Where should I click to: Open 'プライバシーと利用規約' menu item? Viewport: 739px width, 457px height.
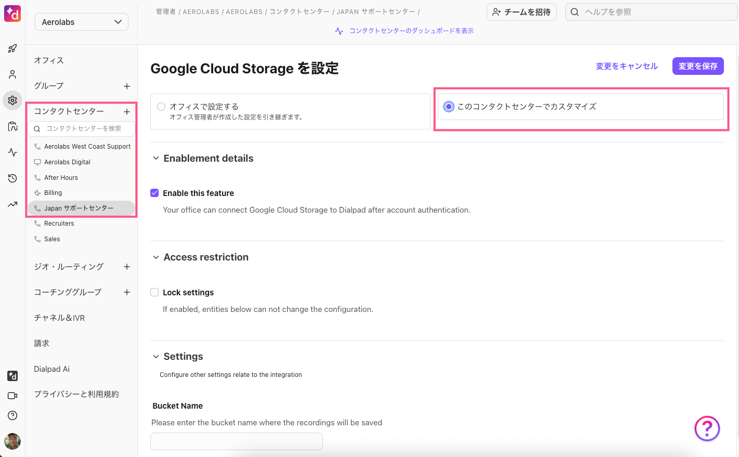click(76, 394)
